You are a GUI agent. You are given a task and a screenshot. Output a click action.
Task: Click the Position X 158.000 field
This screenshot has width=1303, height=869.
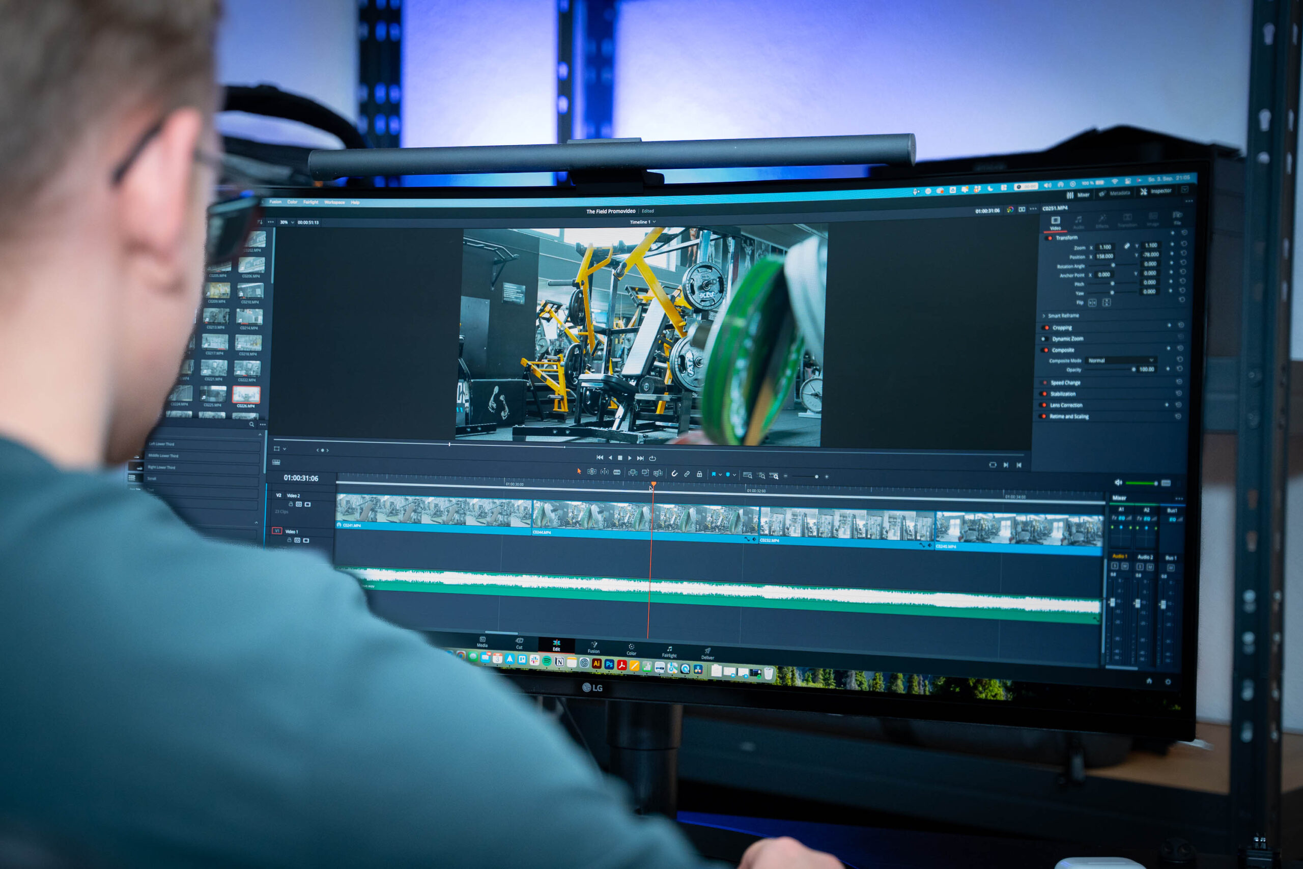tap(1105, 257)
